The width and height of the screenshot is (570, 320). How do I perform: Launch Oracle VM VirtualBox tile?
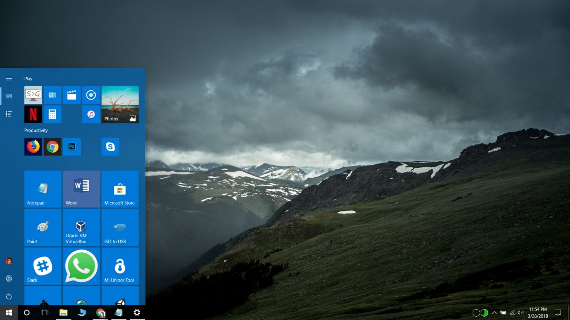[x=81, y=228]
